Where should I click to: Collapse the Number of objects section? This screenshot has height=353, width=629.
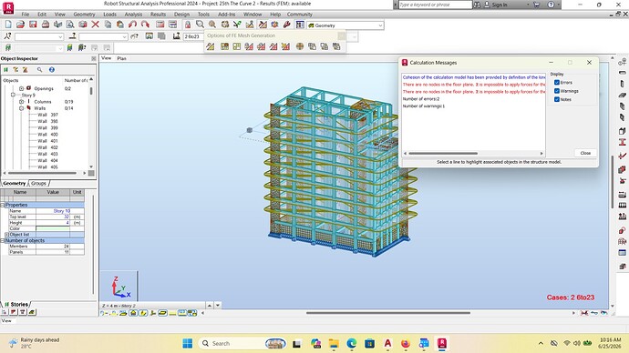pyautogui.click(x=3, y=240)
